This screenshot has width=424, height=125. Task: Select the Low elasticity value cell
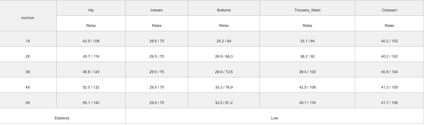point(274,118)
